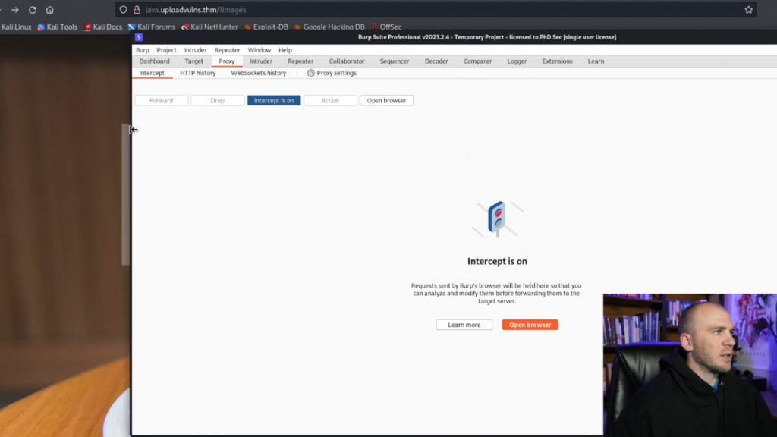Click the shield tracking protection icon
777x437 pixels.
124,10
